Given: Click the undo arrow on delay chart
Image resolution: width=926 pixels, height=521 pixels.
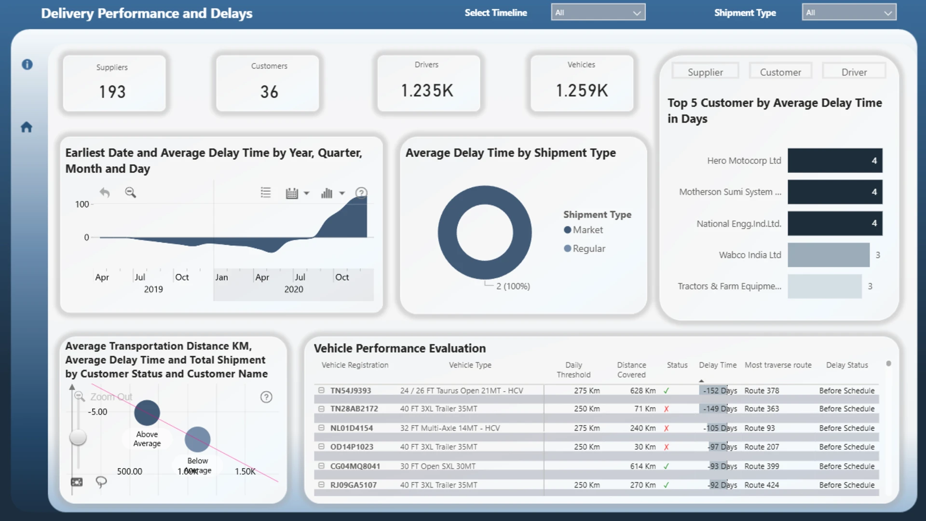Looking at the screenshot, I should pos(105,192).
